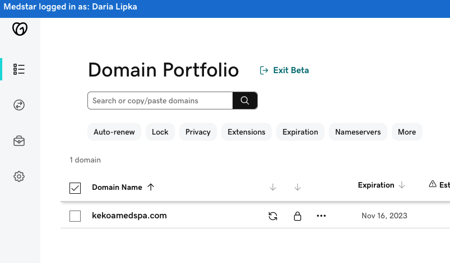The width and height of the screenshot is (450, 263).
Task: Toggle the select-all domains checkbox
Action: (75, 188)
